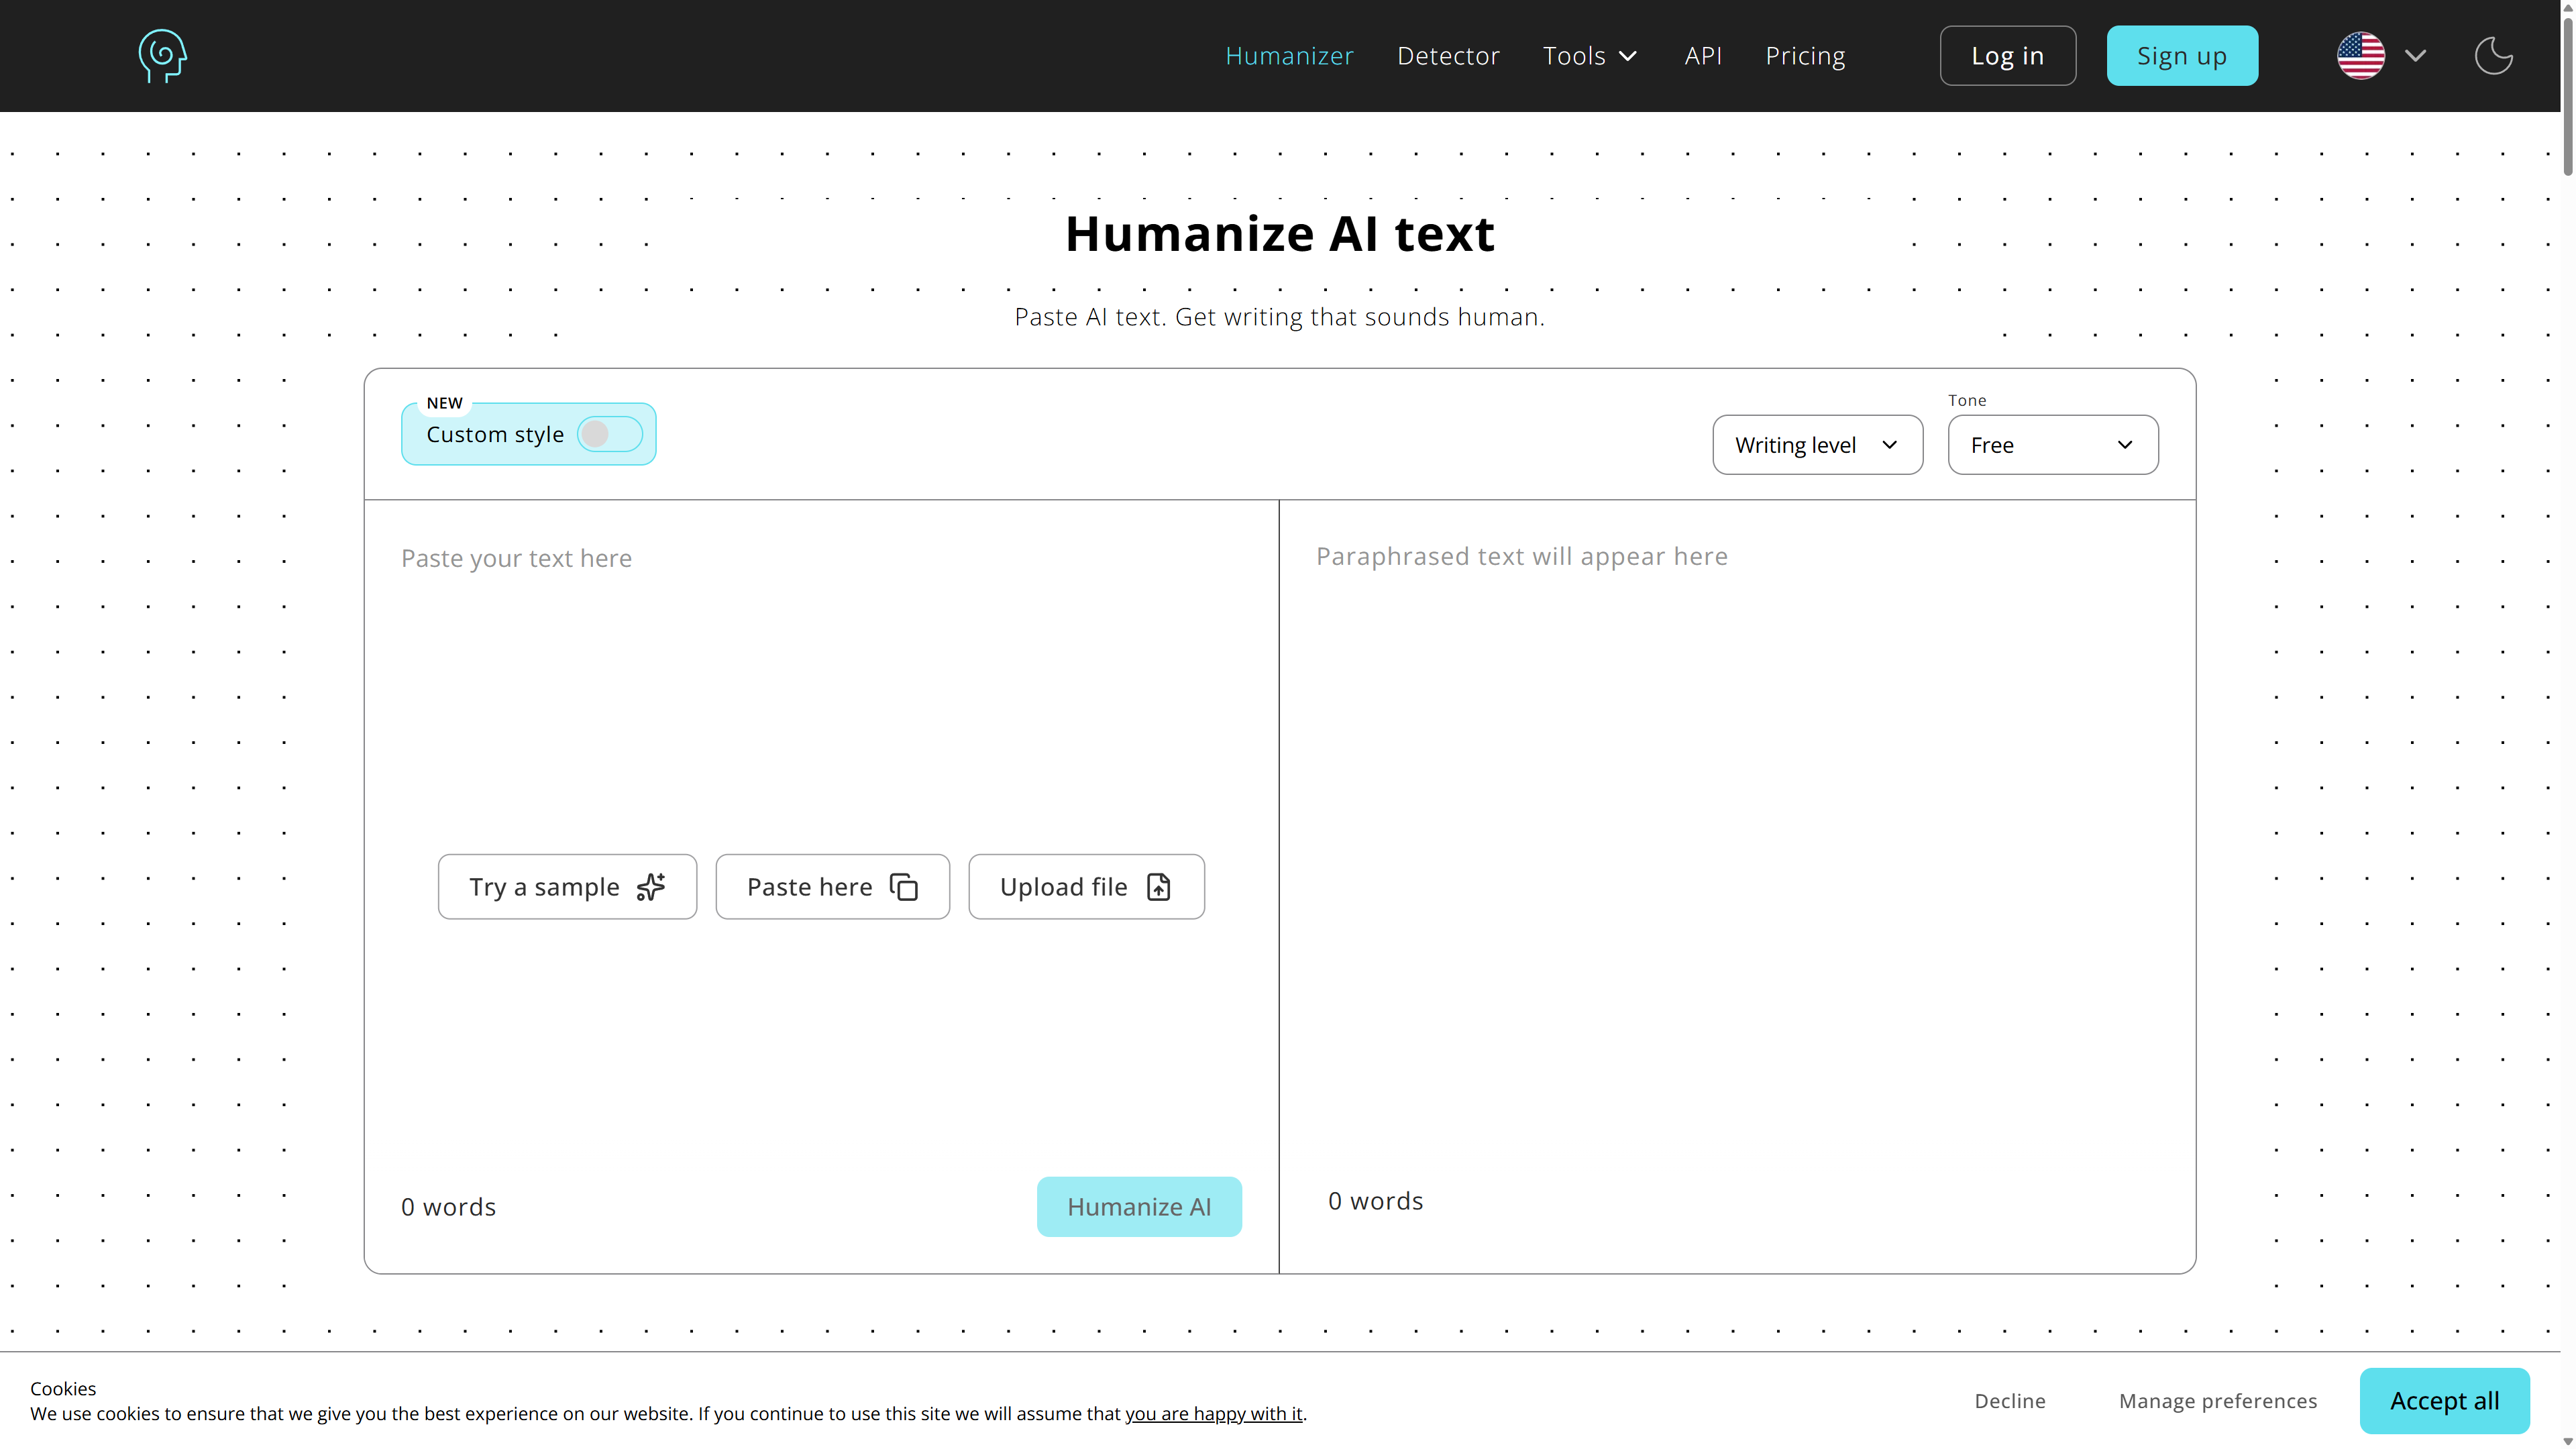Open the Pricing page
This screenshot has width=2576, height=1449.
click(x=1805, y=56)
